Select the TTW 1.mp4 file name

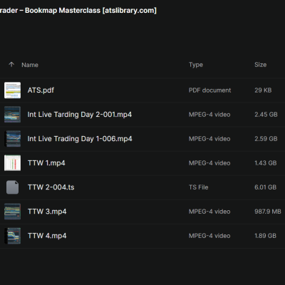pyautogui.click(x=46, y=163)
